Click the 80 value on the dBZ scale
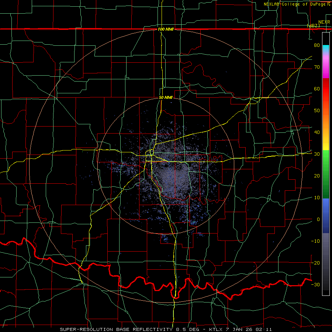 pos(317,45)
